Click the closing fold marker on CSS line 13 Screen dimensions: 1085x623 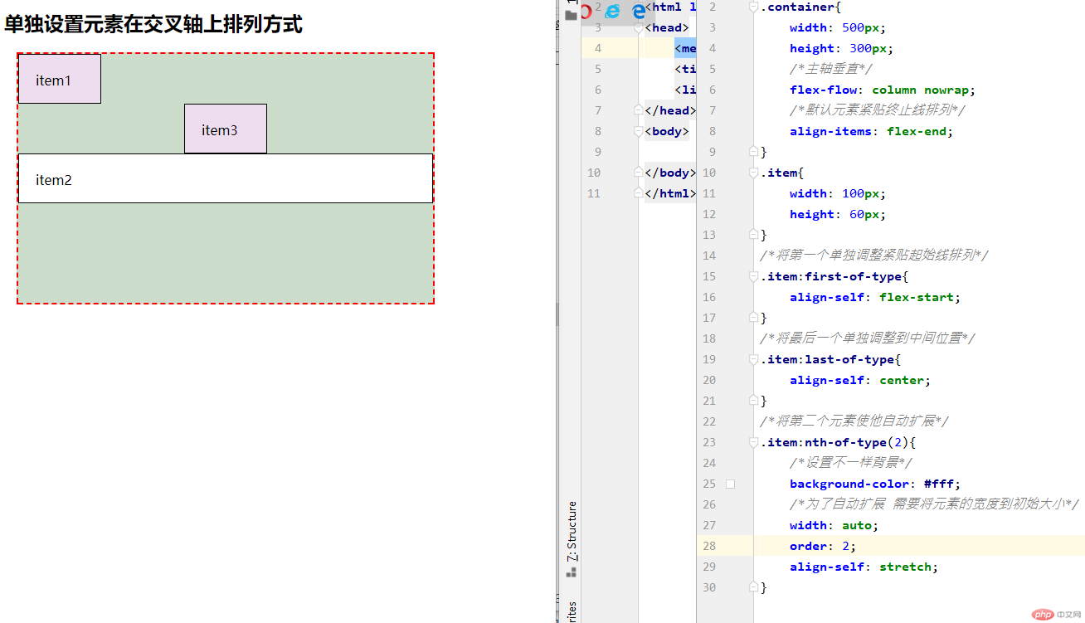[x=753, y=235]
